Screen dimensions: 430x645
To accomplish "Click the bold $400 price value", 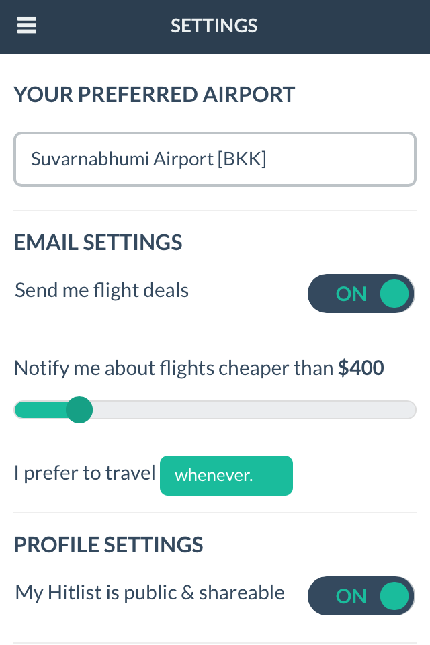I will coord(361,368).
